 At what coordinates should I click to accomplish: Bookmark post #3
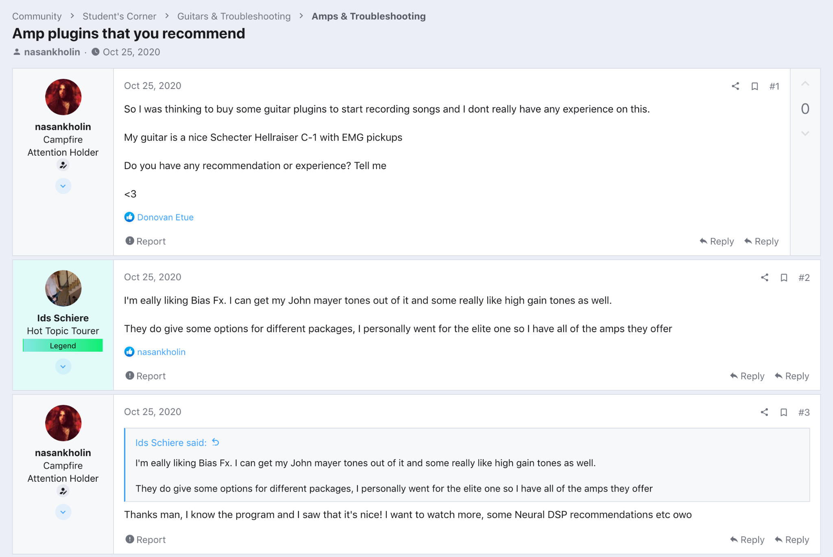(784, 412)
